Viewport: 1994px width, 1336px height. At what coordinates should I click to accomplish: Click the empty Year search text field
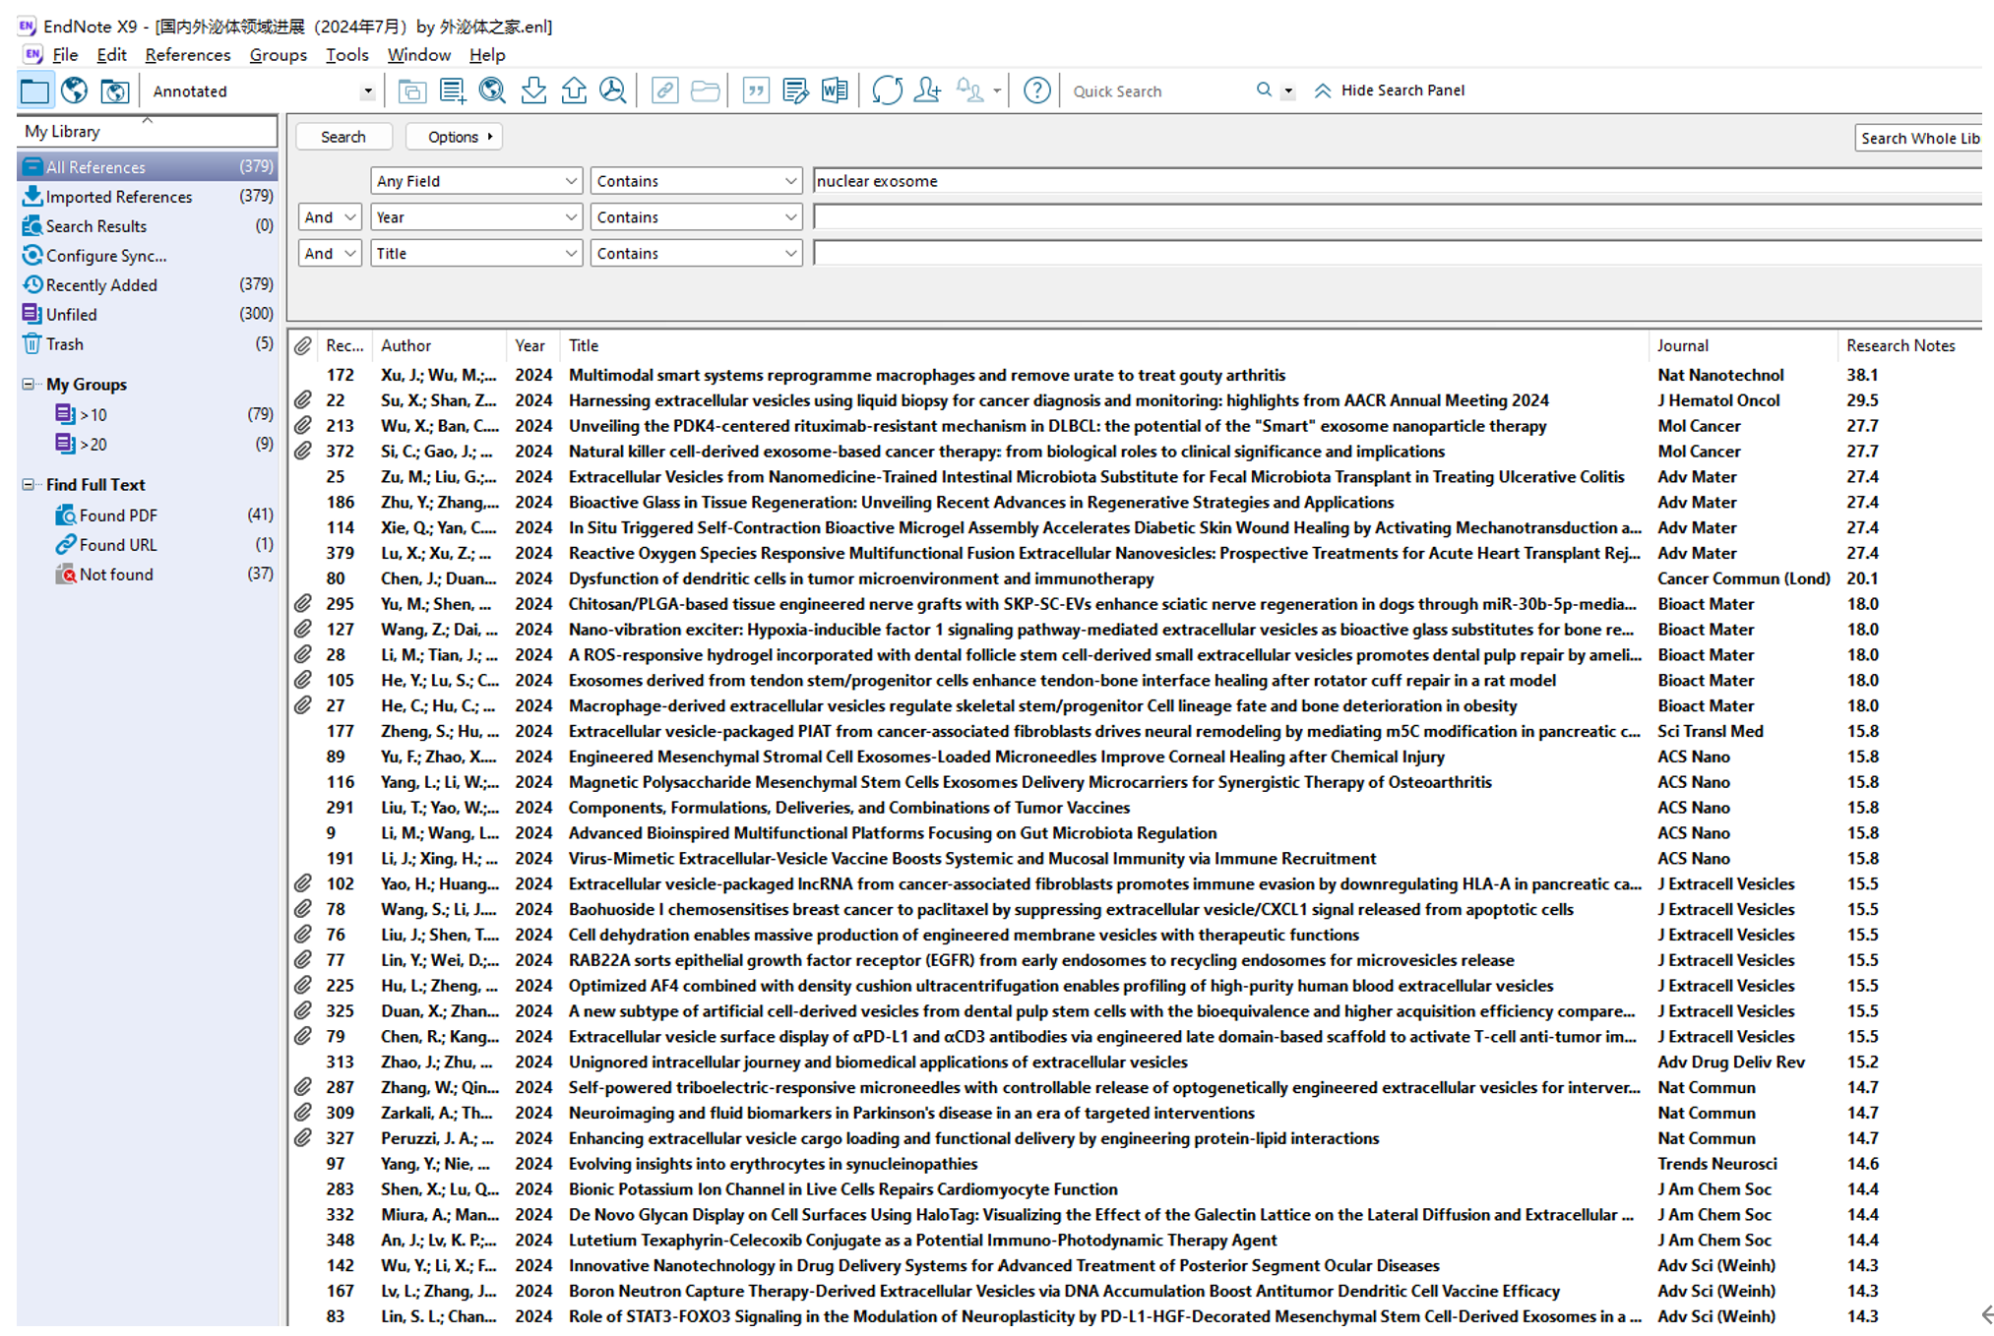(1397, 217)
